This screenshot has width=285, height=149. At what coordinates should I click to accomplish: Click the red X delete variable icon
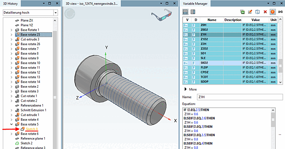click(x=265, y=12)
